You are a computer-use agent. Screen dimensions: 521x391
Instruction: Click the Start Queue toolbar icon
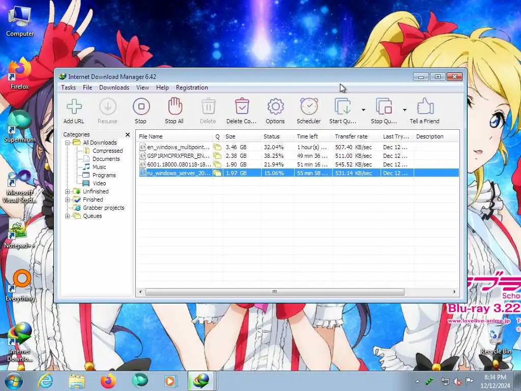tap(342, 106)
